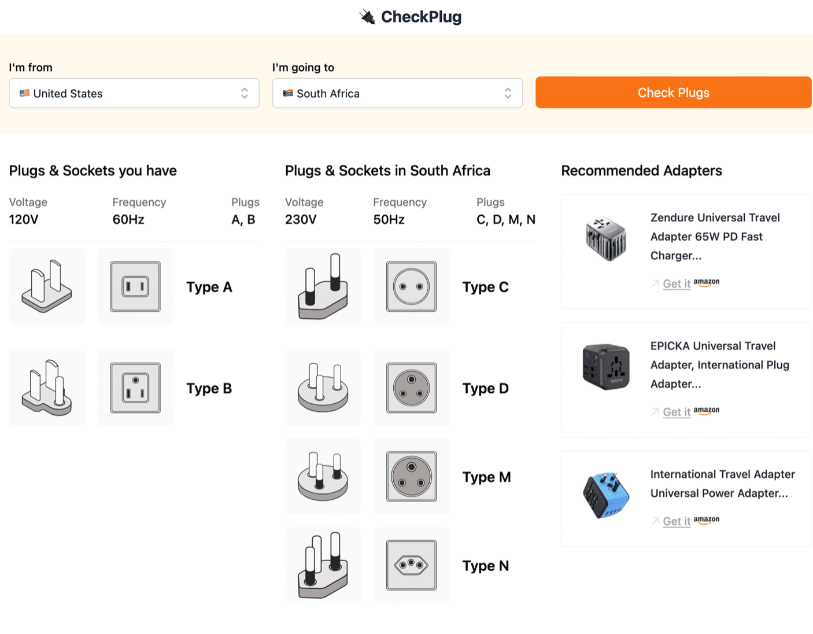Click Get it link for EPICKA adapter

coord(676,412)
